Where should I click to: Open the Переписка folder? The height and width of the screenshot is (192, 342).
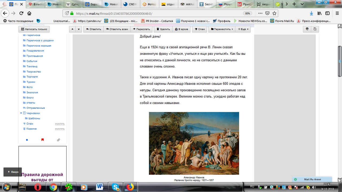click(x=33, y=35)
